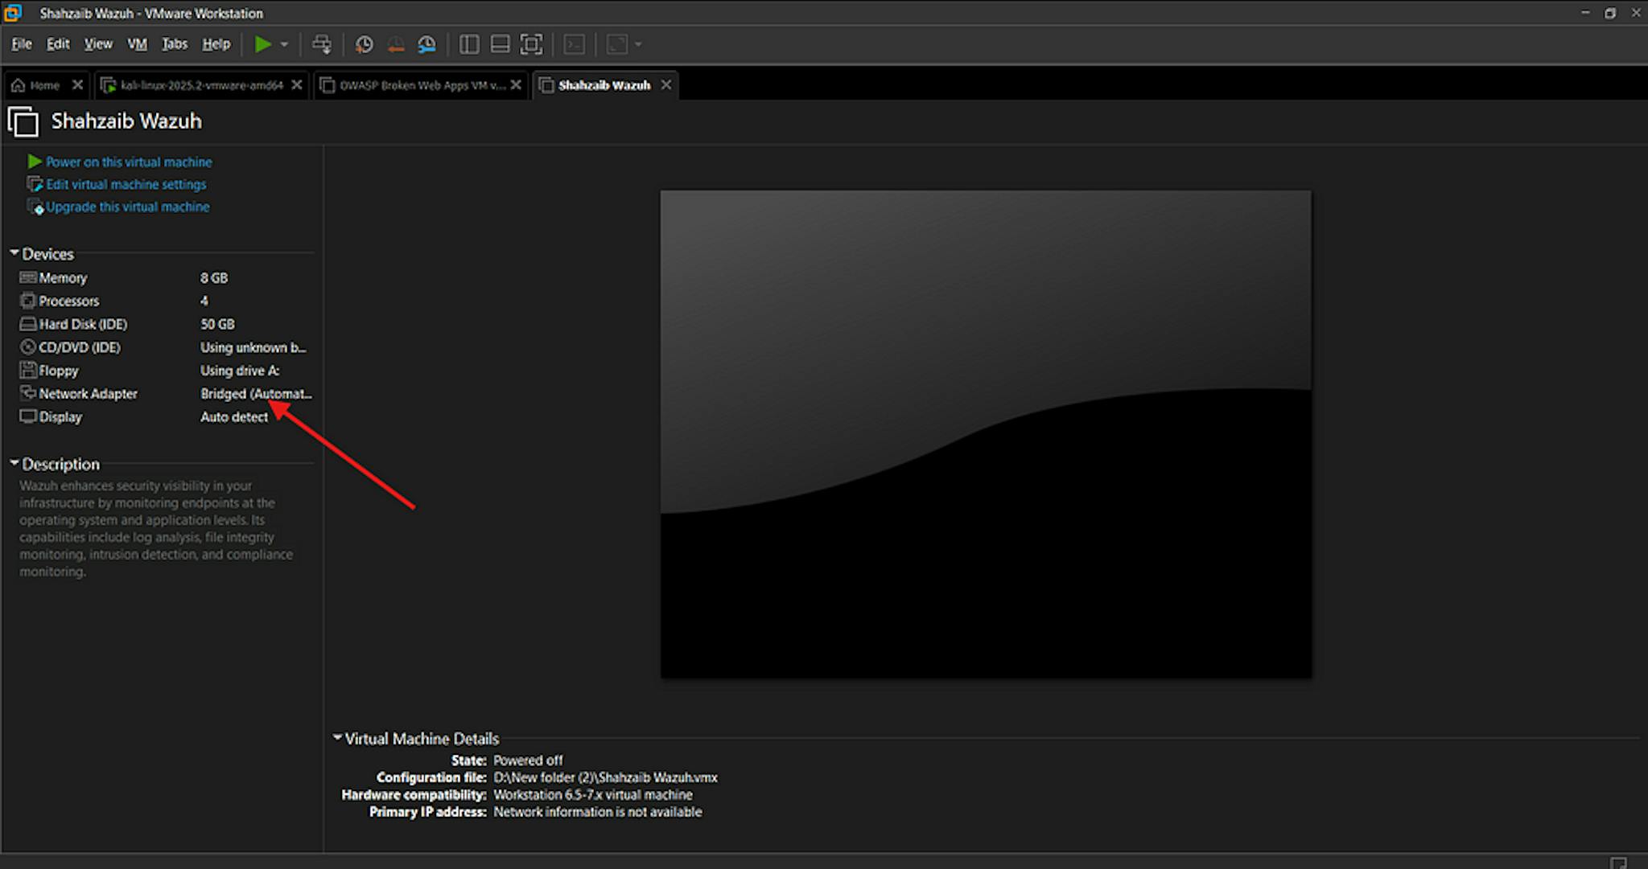Viewport: 1648px width, 869px height.
Task: Click the Auto detect display value
Action: 234,416
